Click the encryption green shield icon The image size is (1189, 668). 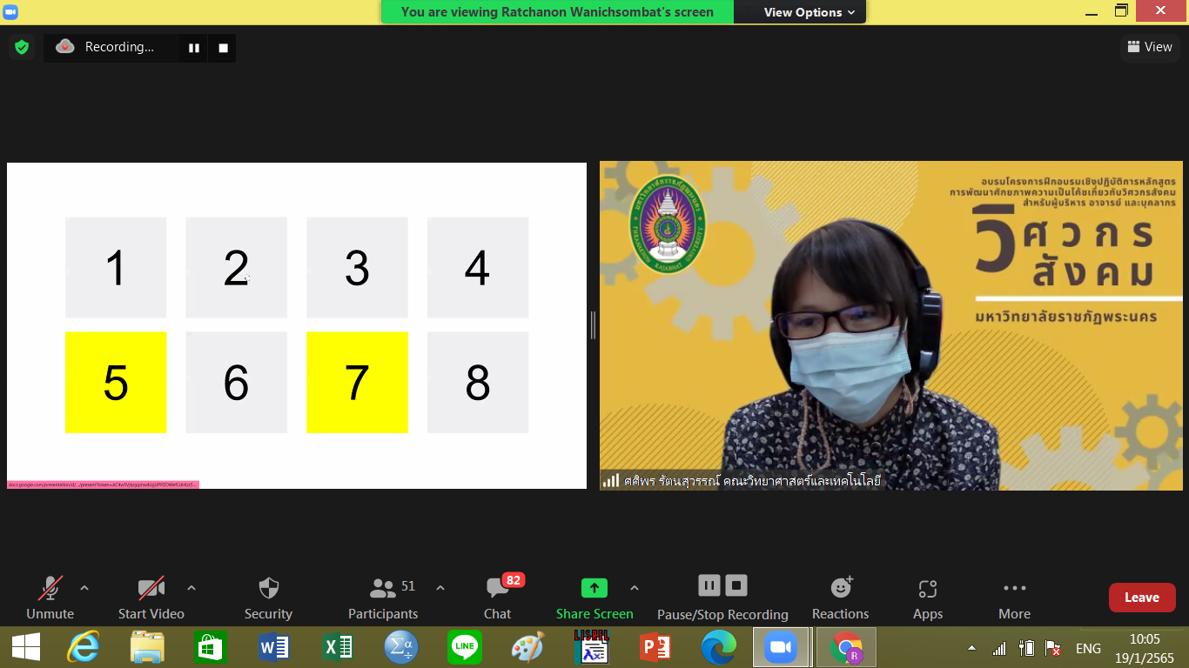click(22, 47)
